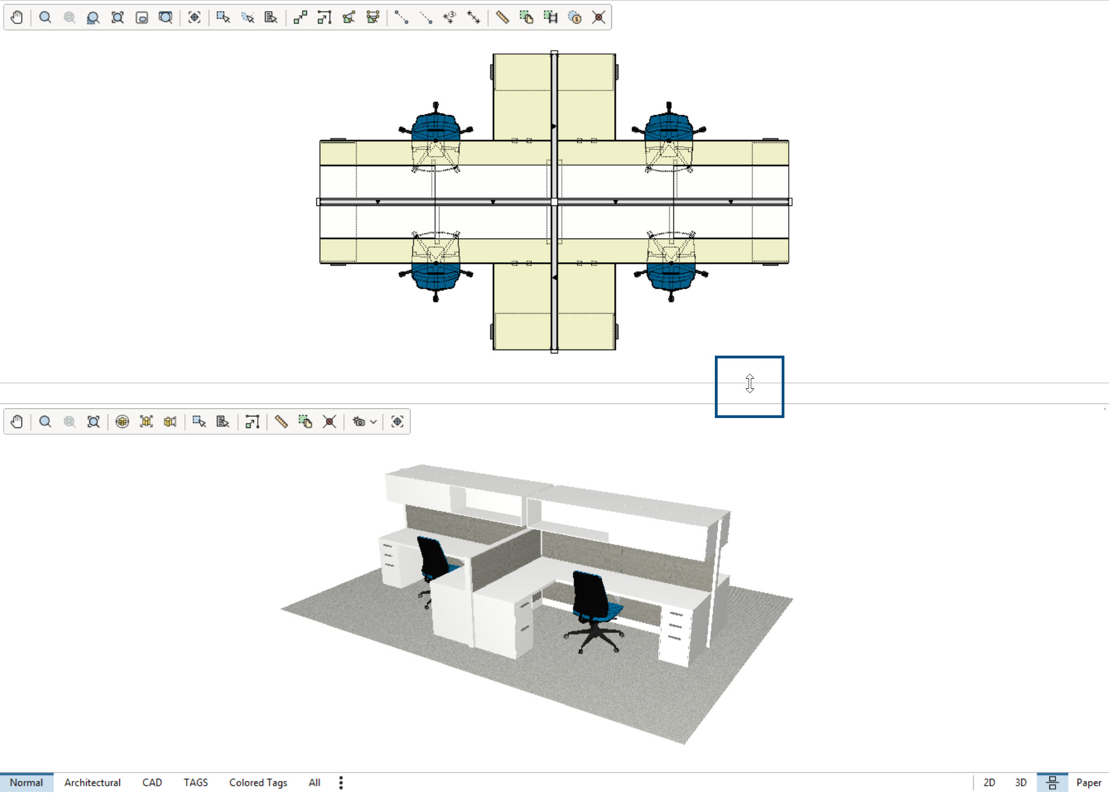Expand the copy-options icon near the ruler tool

(527, 17)
